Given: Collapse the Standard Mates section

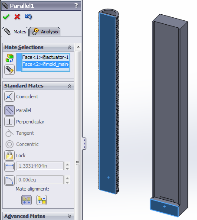Looking at the screenshot, I should coord(69,86).
